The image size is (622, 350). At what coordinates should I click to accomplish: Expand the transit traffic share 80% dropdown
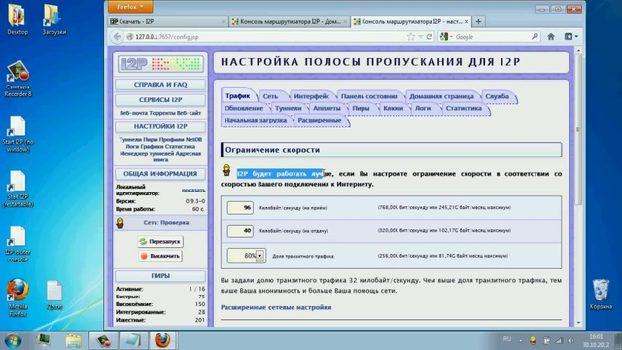(x=259, y=256)
